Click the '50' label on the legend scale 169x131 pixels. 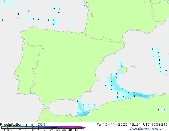82,130
